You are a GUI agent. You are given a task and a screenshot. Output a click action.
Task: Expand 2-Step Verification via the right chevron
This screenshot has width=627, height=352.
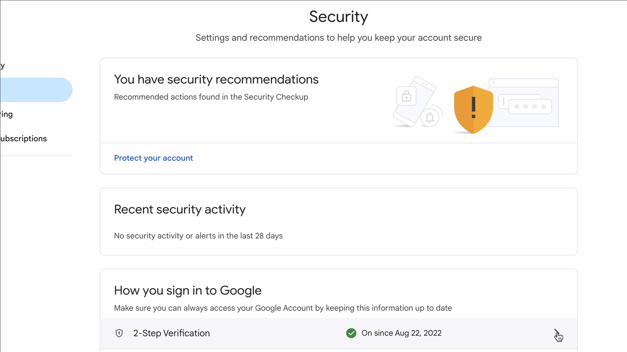[x=557, y=333]
